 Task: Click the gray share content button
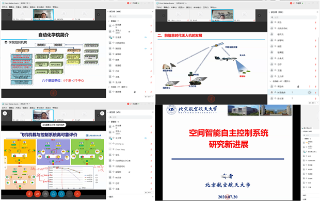[x=45, y=194]
